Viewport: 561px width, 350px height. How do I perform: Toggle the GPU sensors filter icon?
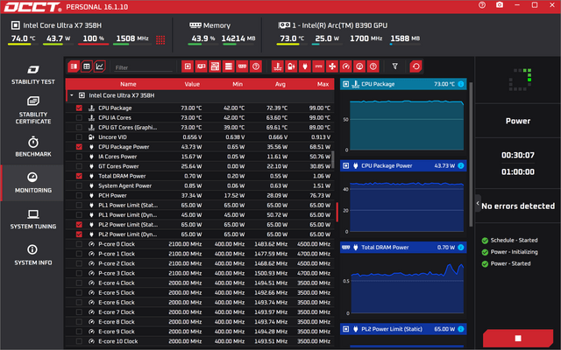pos(201,66)
